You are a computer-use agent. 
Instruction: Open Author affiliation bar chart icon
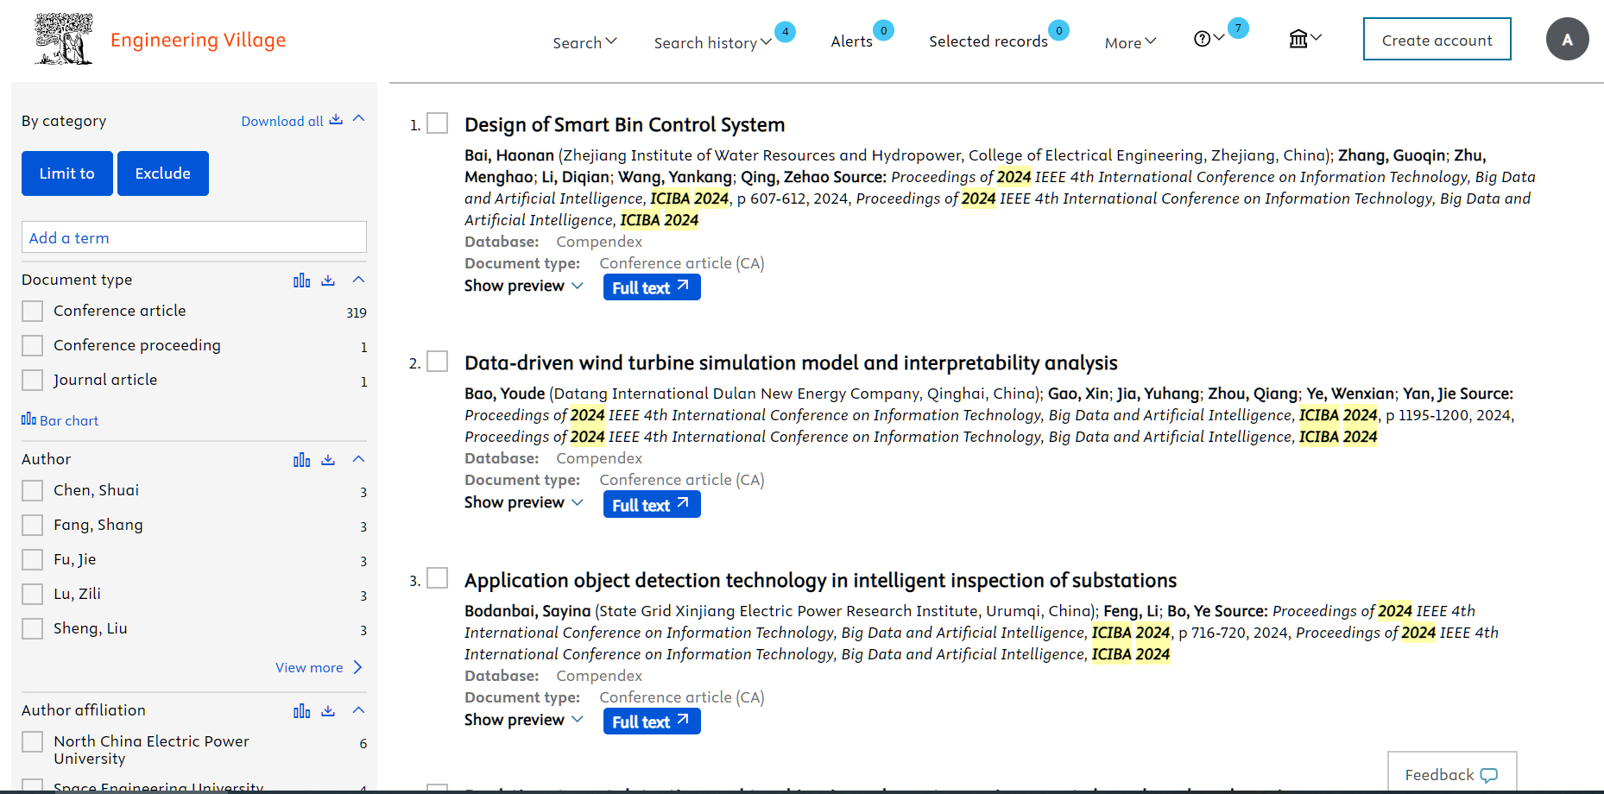pos(301,710)
